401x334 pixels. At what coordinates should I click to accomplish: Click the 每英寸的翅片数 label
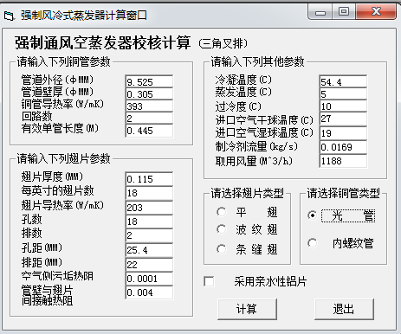click(x=57, y=190)
